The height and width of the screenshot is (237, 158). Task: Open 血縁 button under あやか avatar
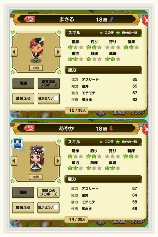pos(36,177)
